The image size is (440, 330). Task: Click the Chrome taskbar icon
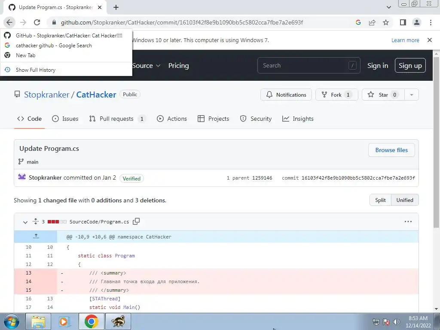[91, 321]
